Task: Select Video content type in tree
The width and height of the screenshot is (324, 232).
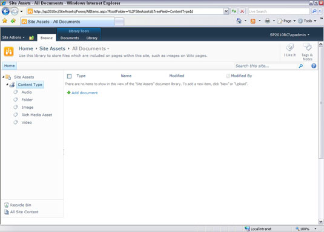Action: (27, 123)
